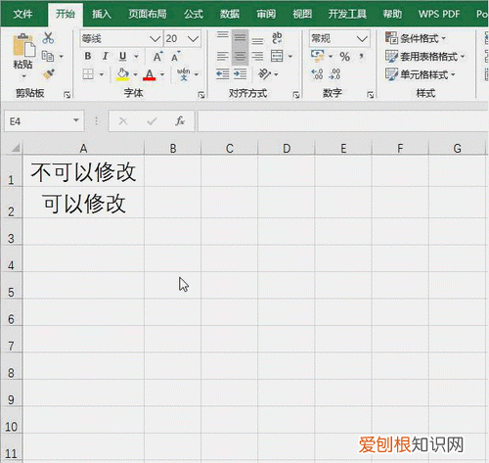Switch to 数据 Data tab
The height and width of the screenshot is (463, 489).
click(230, 14)
